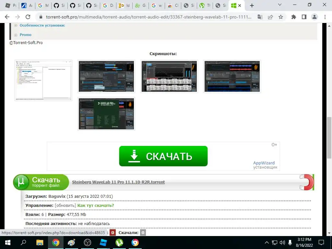Open the translate page icon
The width and height of the screenshot is (332, 249).
point(260,17)
